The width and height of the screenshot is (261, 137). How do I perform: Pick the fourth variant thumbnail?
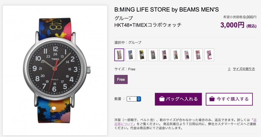153,55
